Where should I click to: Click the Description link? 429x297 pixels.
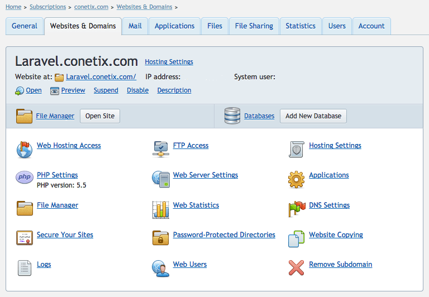174,90
